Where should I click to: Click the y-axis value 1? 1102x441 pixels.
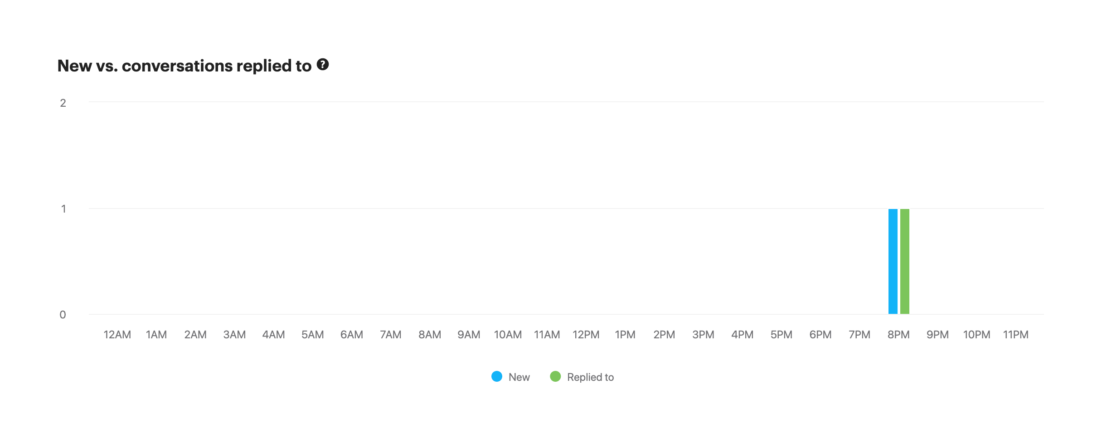[63, 209]
